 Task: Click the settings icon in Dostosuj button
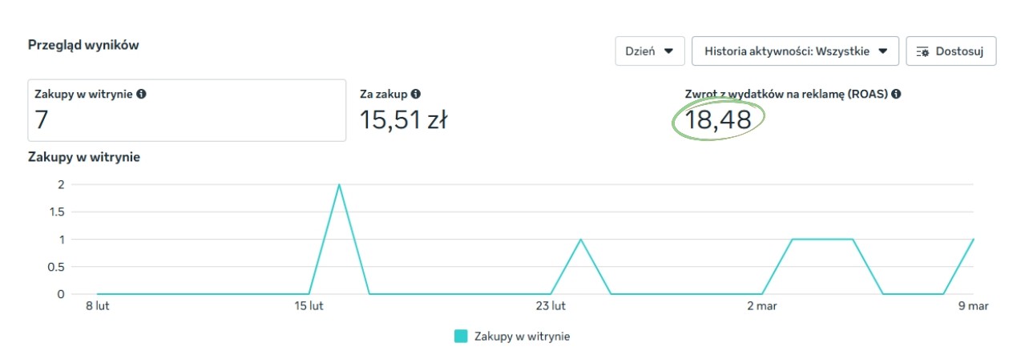922,51
